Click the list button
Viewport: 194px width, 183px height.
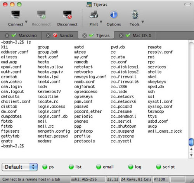click(75, 167)
